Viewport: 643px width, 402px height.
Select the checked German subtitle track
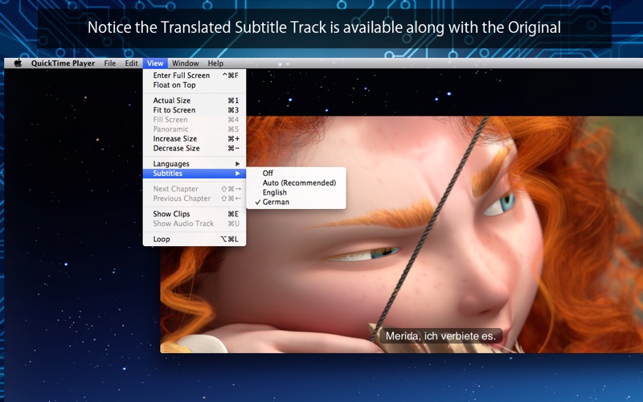tap(296, 202)
